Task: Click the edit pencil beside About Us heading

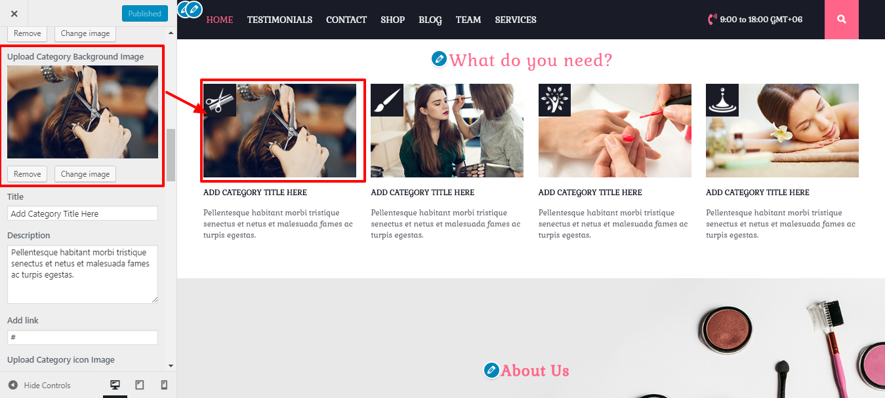Action: click(491, 371)
